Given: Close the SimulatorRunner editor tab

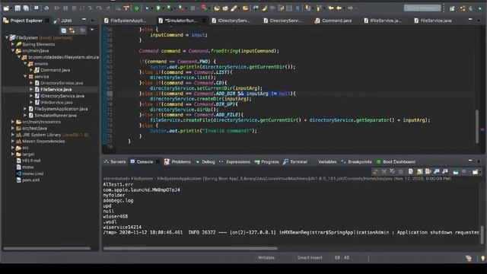Looking at the screenshot, I should (204, 21).
